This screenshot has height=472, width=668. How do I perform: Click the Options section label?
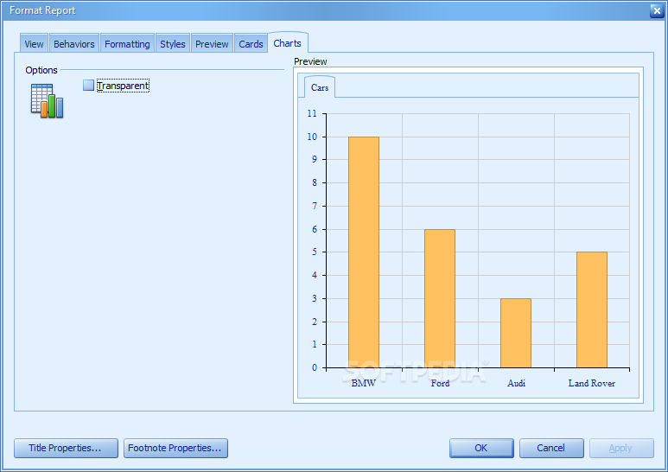pyautogui.click(x=41, y=70)
